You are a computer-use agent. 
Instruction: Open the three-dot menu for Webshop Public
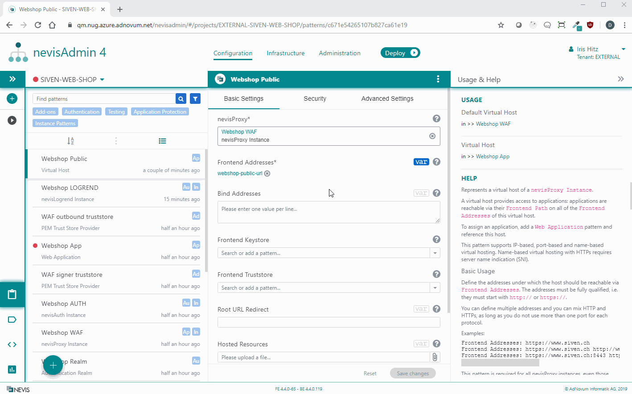(438, 79)
